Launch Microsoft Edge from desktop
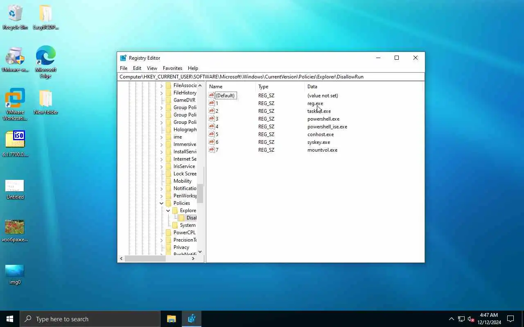Screen dimensions: 524x327 [x=45, y=62]
